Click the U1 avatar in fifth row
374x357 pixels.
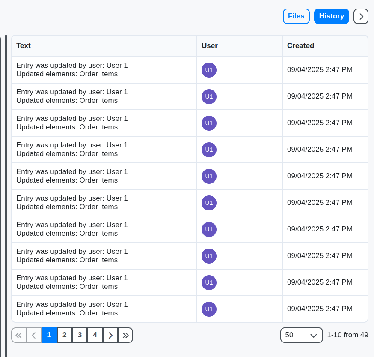209,176
